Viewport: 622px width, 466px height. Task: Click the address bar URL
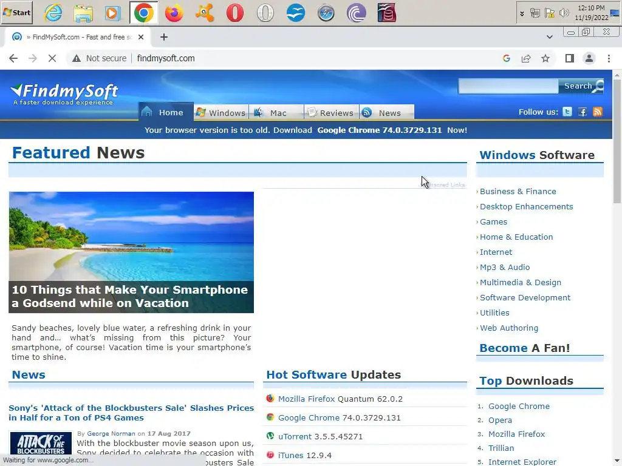tap(166, 58)
